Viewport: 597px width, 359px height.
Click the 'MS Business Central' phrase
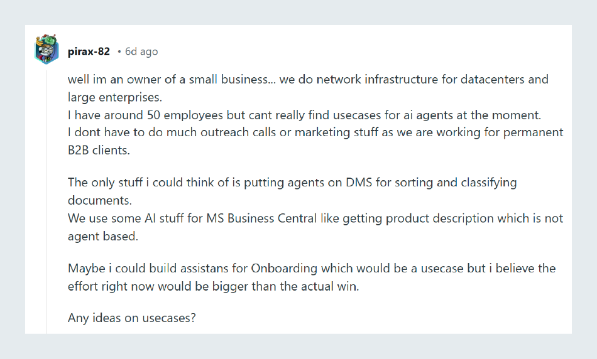point(261,218)
